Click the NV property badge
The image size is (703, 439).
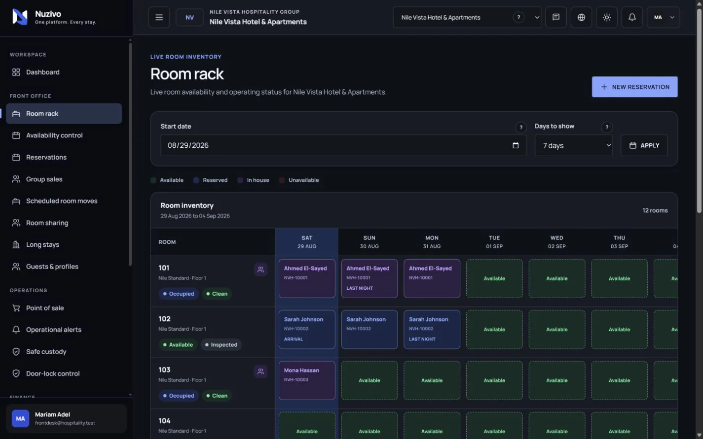[x=189, y=17]
